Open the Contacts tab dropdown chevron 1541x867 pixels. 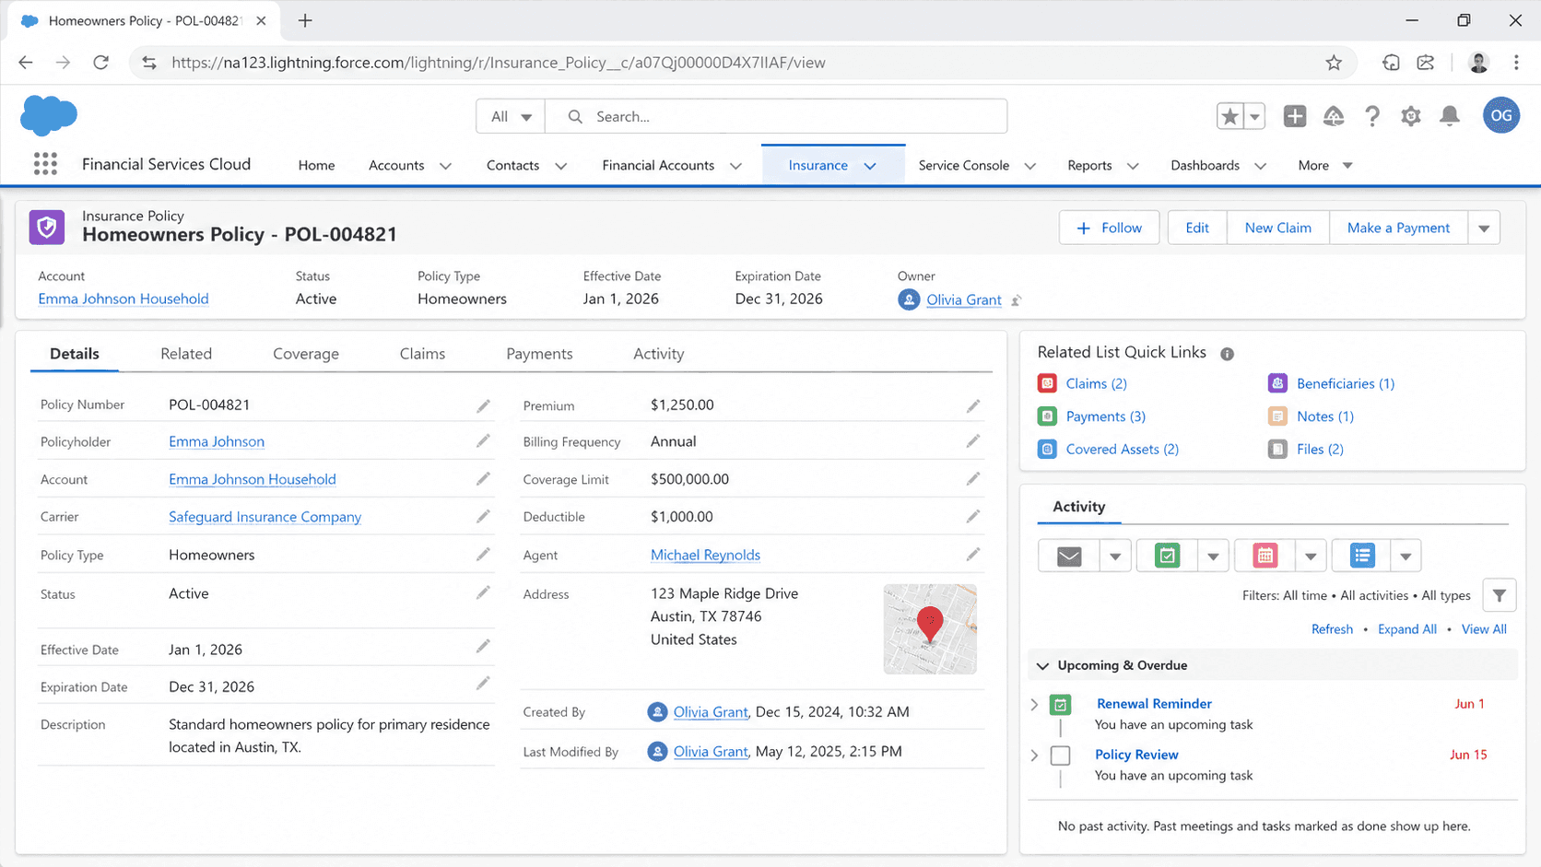point(560,166)
